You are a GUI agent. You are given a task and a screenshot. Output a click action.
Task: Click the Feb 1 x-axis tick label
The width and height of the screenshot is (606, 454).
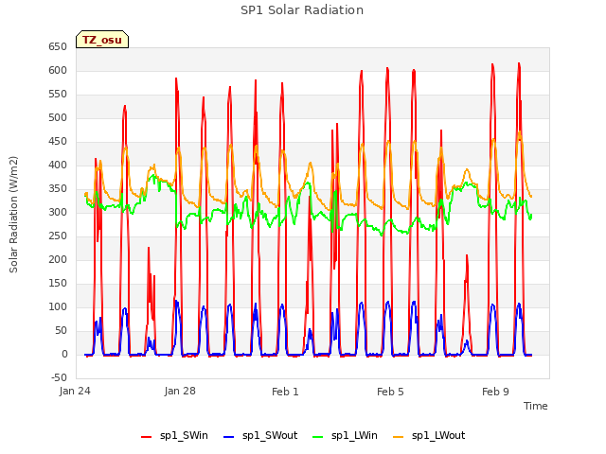[x=285, y=392]
